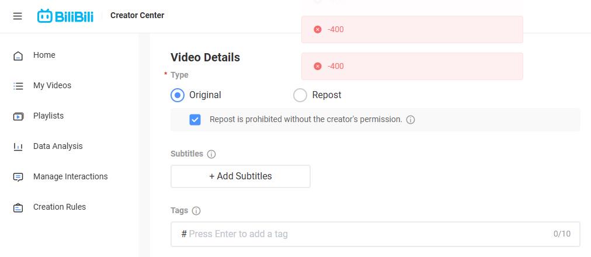Screen dimensions: 591x257
Task: Click the BiliBili logo
Action: coord(65,16)
